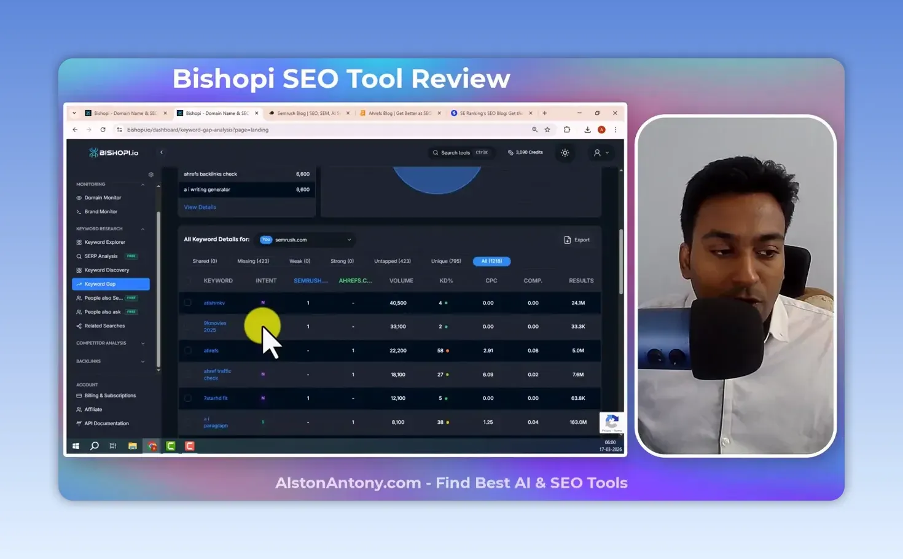Tick the checkbox for 7starhd fit row
The width and height of the screenshot is (903, 559).
pos(188,398)
